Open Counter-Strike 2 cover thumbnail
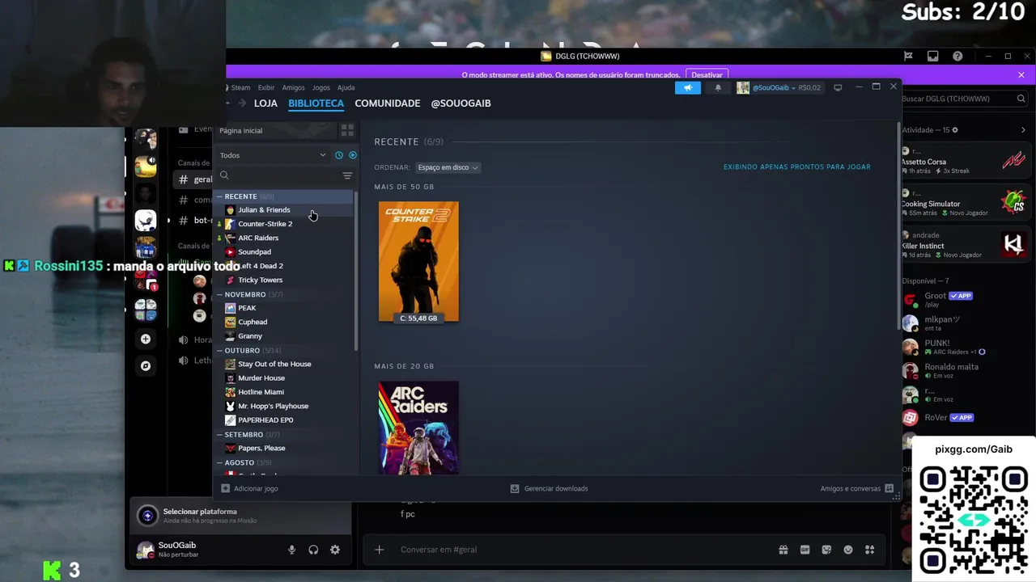Image resolution: width=1036 pixels, height=582 pixels. coord(418,262)
